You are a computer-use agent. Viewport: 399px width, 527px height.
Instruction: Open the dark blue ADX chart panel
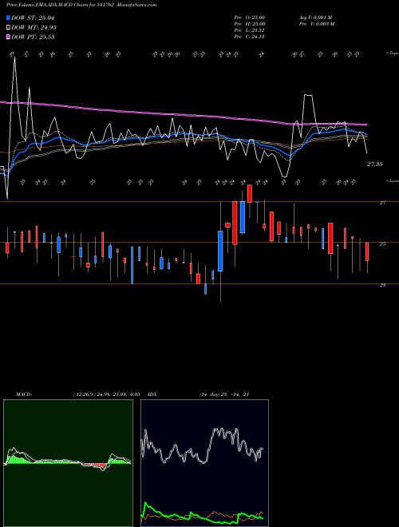[204, 463]
